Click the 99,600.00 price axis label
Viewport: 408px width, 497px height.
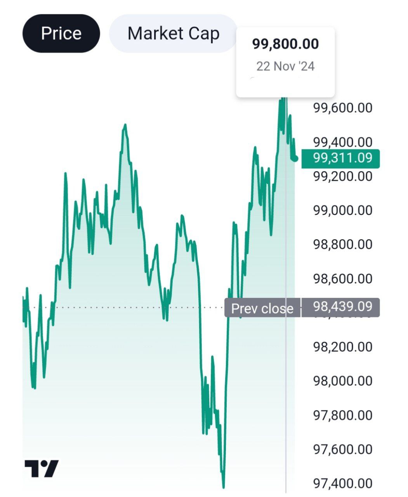coord(343,108)
